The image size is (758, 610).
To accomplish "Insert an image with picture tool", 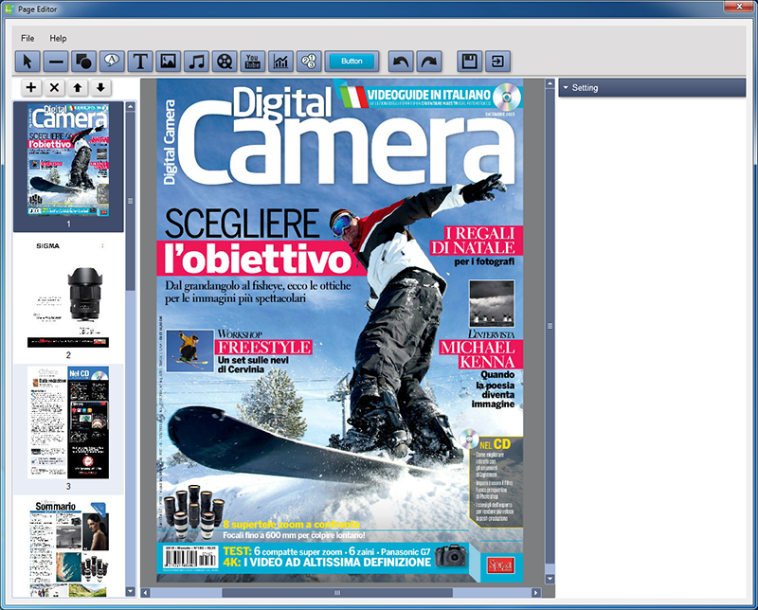I will tap(169, 62).
